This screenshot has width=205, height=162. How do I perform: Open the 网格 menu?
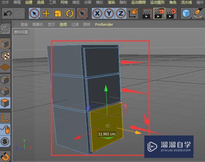[64, 2]
